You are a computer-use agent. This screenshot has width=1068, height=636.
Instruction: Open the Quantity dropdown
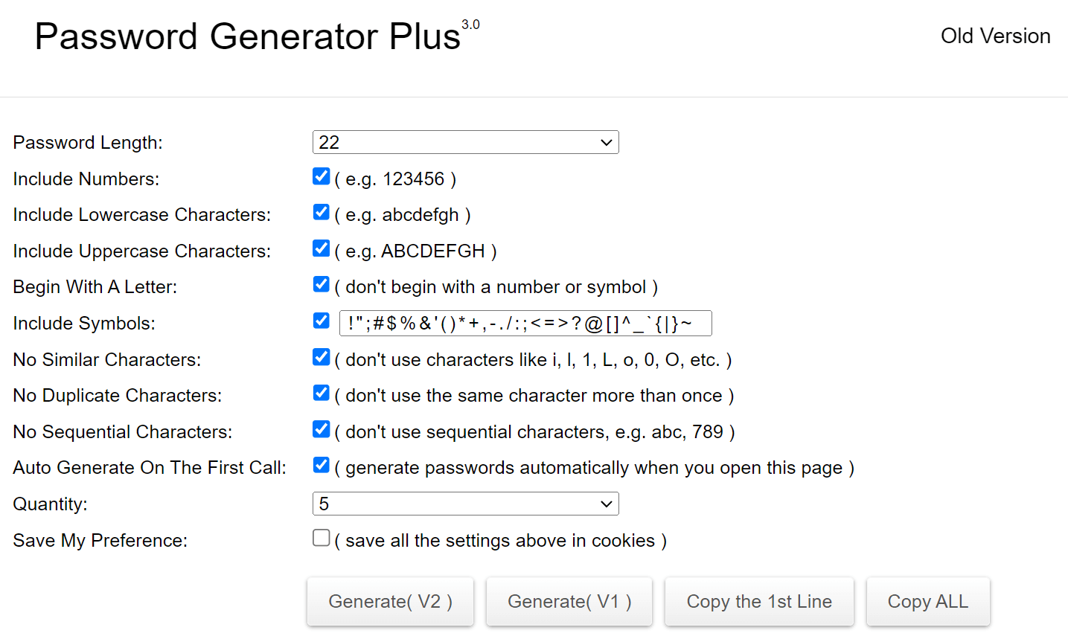coord(465,504)
